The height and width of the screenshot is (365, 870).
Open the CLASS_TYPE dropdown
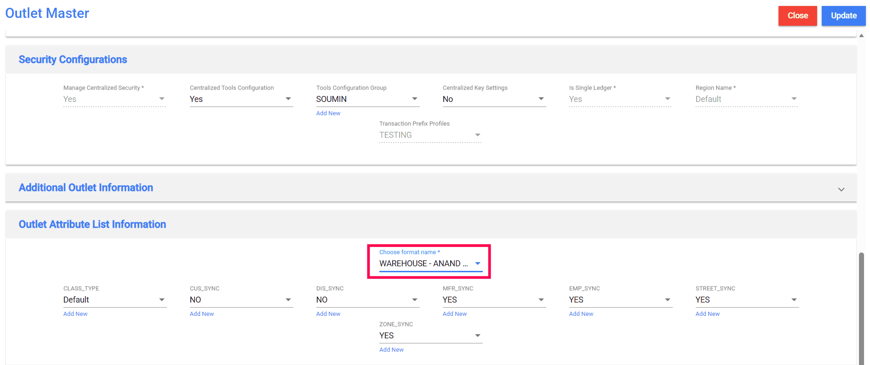click(114, 300)
